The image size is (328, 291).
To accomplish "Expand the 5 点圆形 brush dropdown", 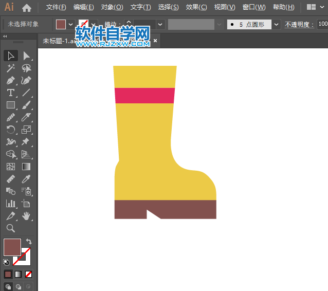I will click(277, 24).
